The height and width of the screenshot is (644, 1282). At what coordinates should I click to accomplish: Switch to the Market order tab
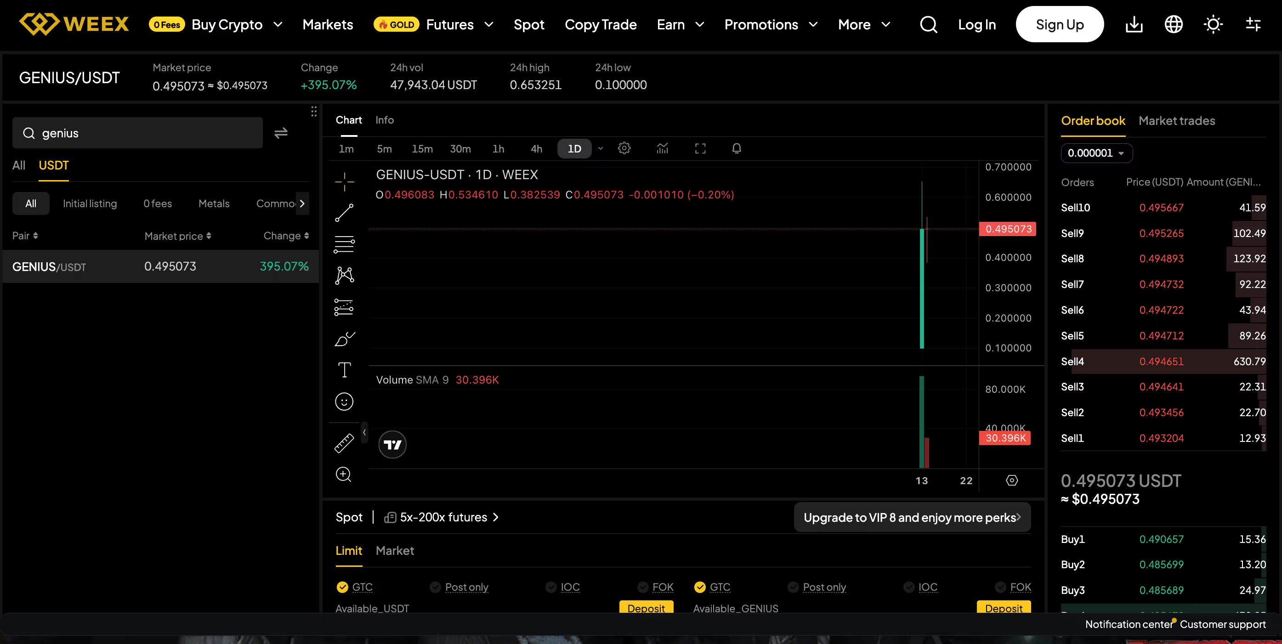pos(395,550)
